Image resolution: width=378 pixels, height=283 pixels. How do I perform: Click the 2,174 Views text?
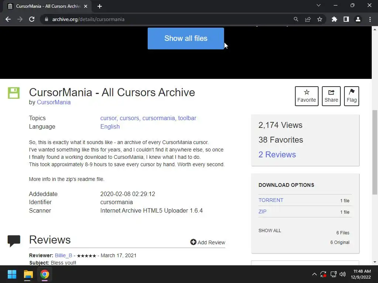281,125
